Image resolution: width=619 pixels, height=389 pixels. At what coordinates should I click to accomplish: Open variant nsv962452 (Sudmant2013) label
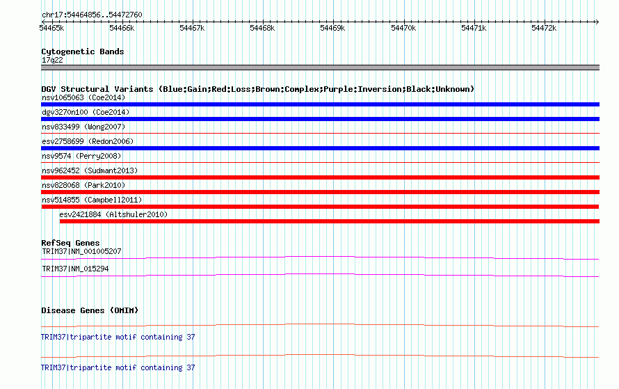coord(90,170)
